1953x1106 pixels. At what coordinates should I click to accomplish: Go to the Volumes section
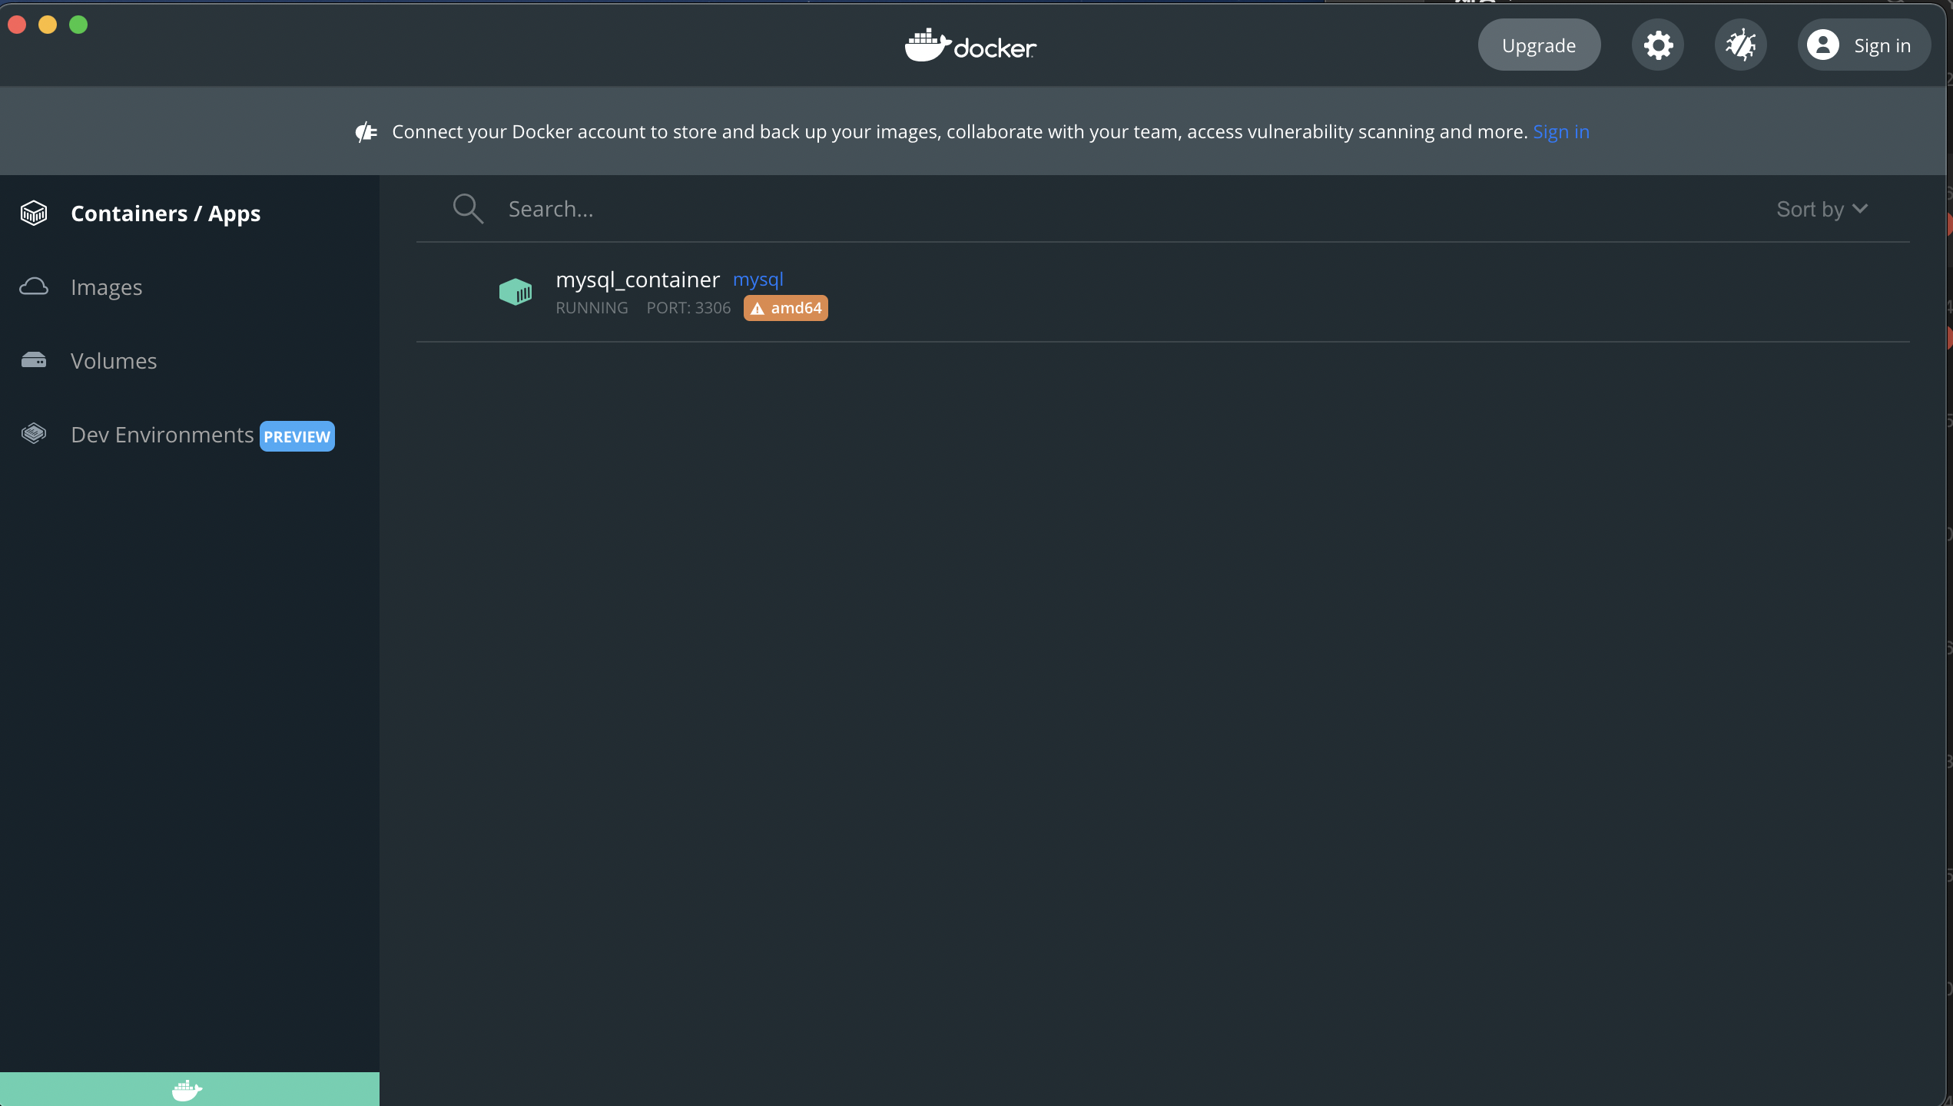tap(114, 361)
